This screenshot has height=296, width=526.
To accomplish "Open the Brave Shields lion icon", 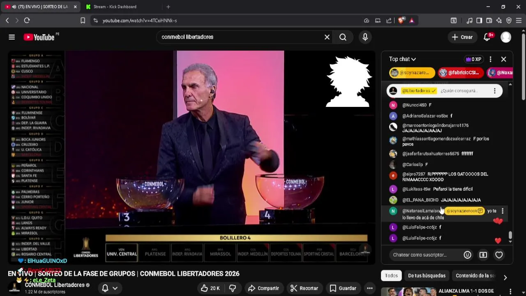I will [401, 21].
